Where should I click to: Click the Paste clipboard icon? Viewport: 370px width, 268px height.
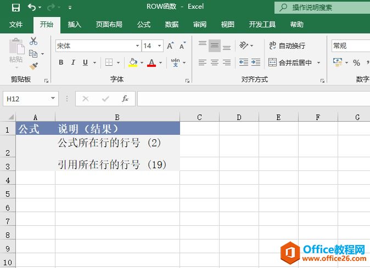16,47
